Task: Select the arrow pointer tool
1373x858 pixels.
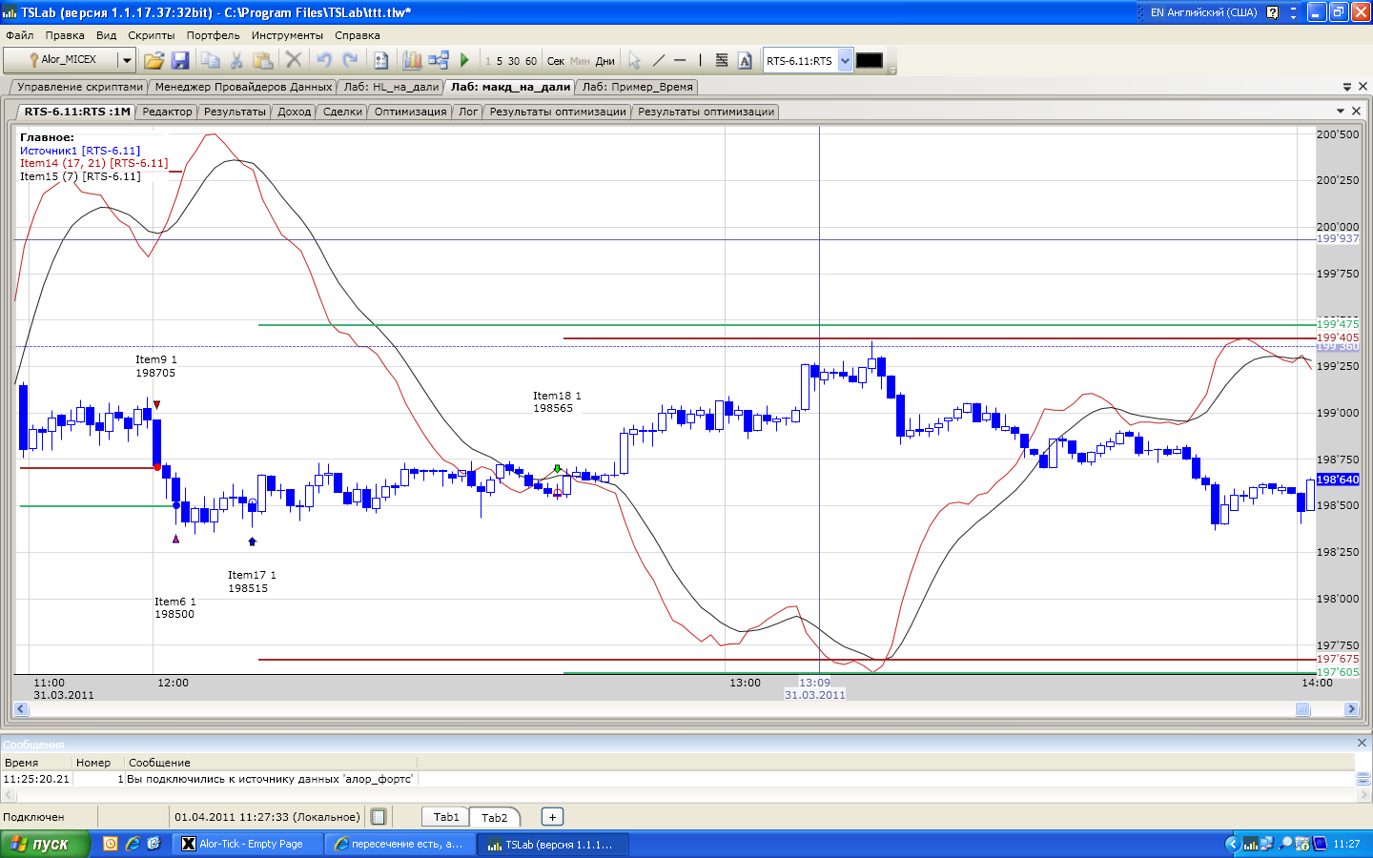Action: tap(634, 60)
